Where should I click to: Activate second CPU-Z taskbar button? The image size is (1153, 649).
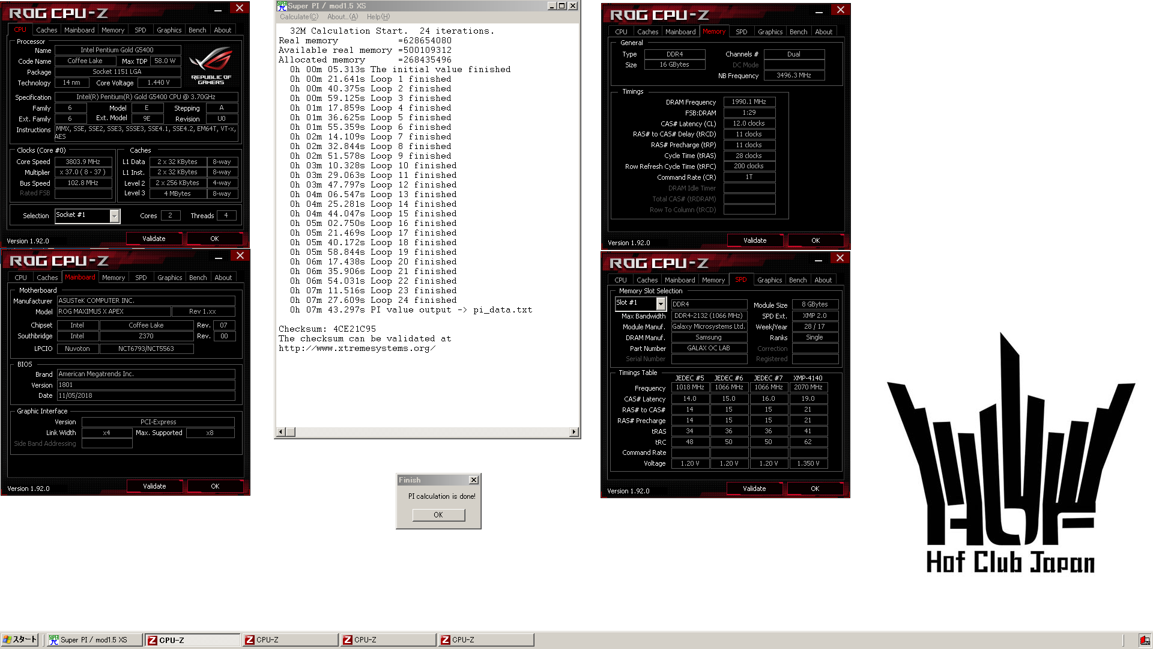click(290, 640)
